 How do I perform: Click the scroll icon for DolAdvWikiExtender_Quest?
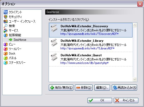coord(54,57)
